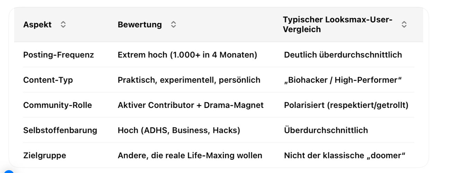Sort table by Aspekt column arrows

pyautogui.click(x=63, y=25)
